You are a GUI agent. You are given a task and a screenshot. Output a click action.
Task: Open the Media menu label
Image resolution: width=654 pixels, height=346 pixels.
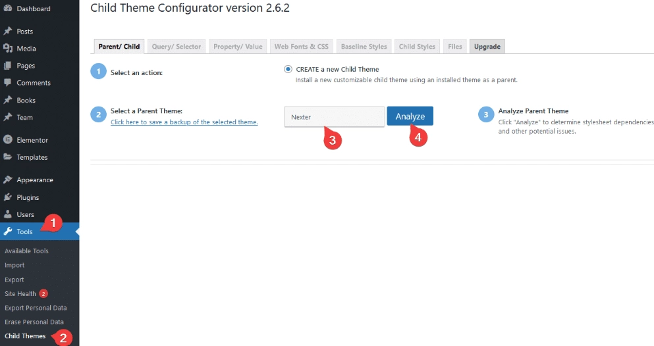click(26, 48)
